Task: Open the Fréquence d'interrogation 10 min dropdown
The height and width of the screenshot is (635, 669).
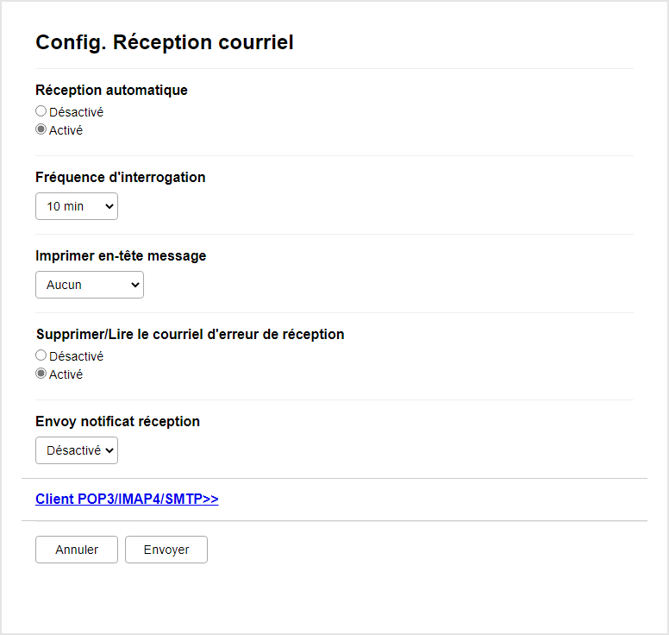Action: (76, 206)
